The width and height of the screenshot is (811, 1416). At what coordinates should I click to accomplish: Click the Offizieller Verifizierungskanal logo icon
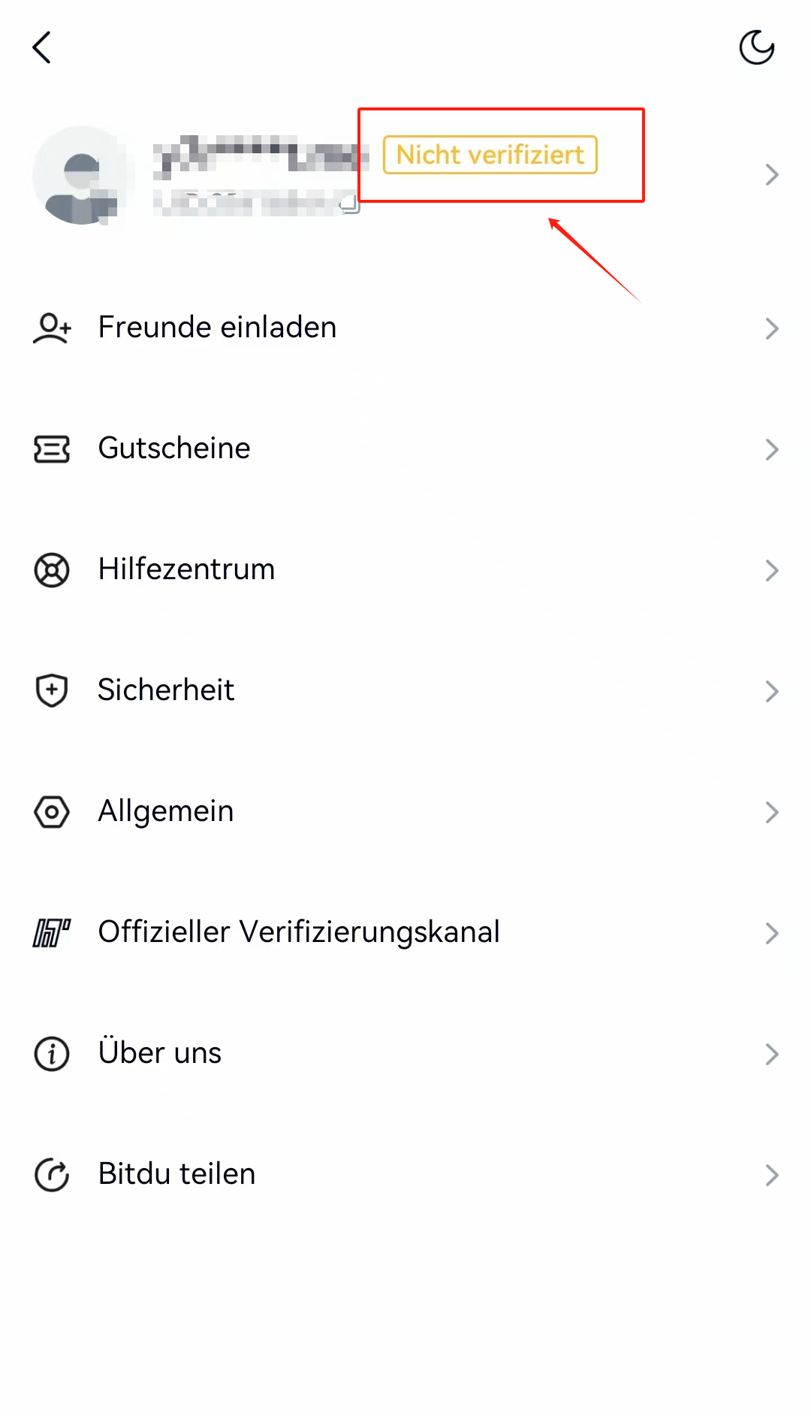click(x=52, y=933)
